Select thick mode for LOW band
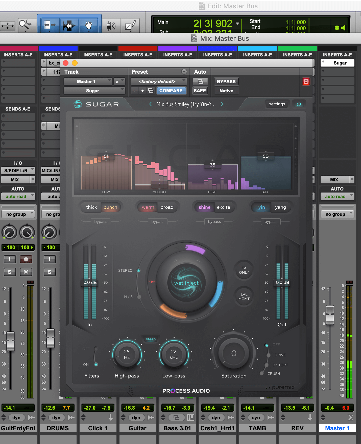361x444 pixels. pyautogui.click(x=91, y=207)
